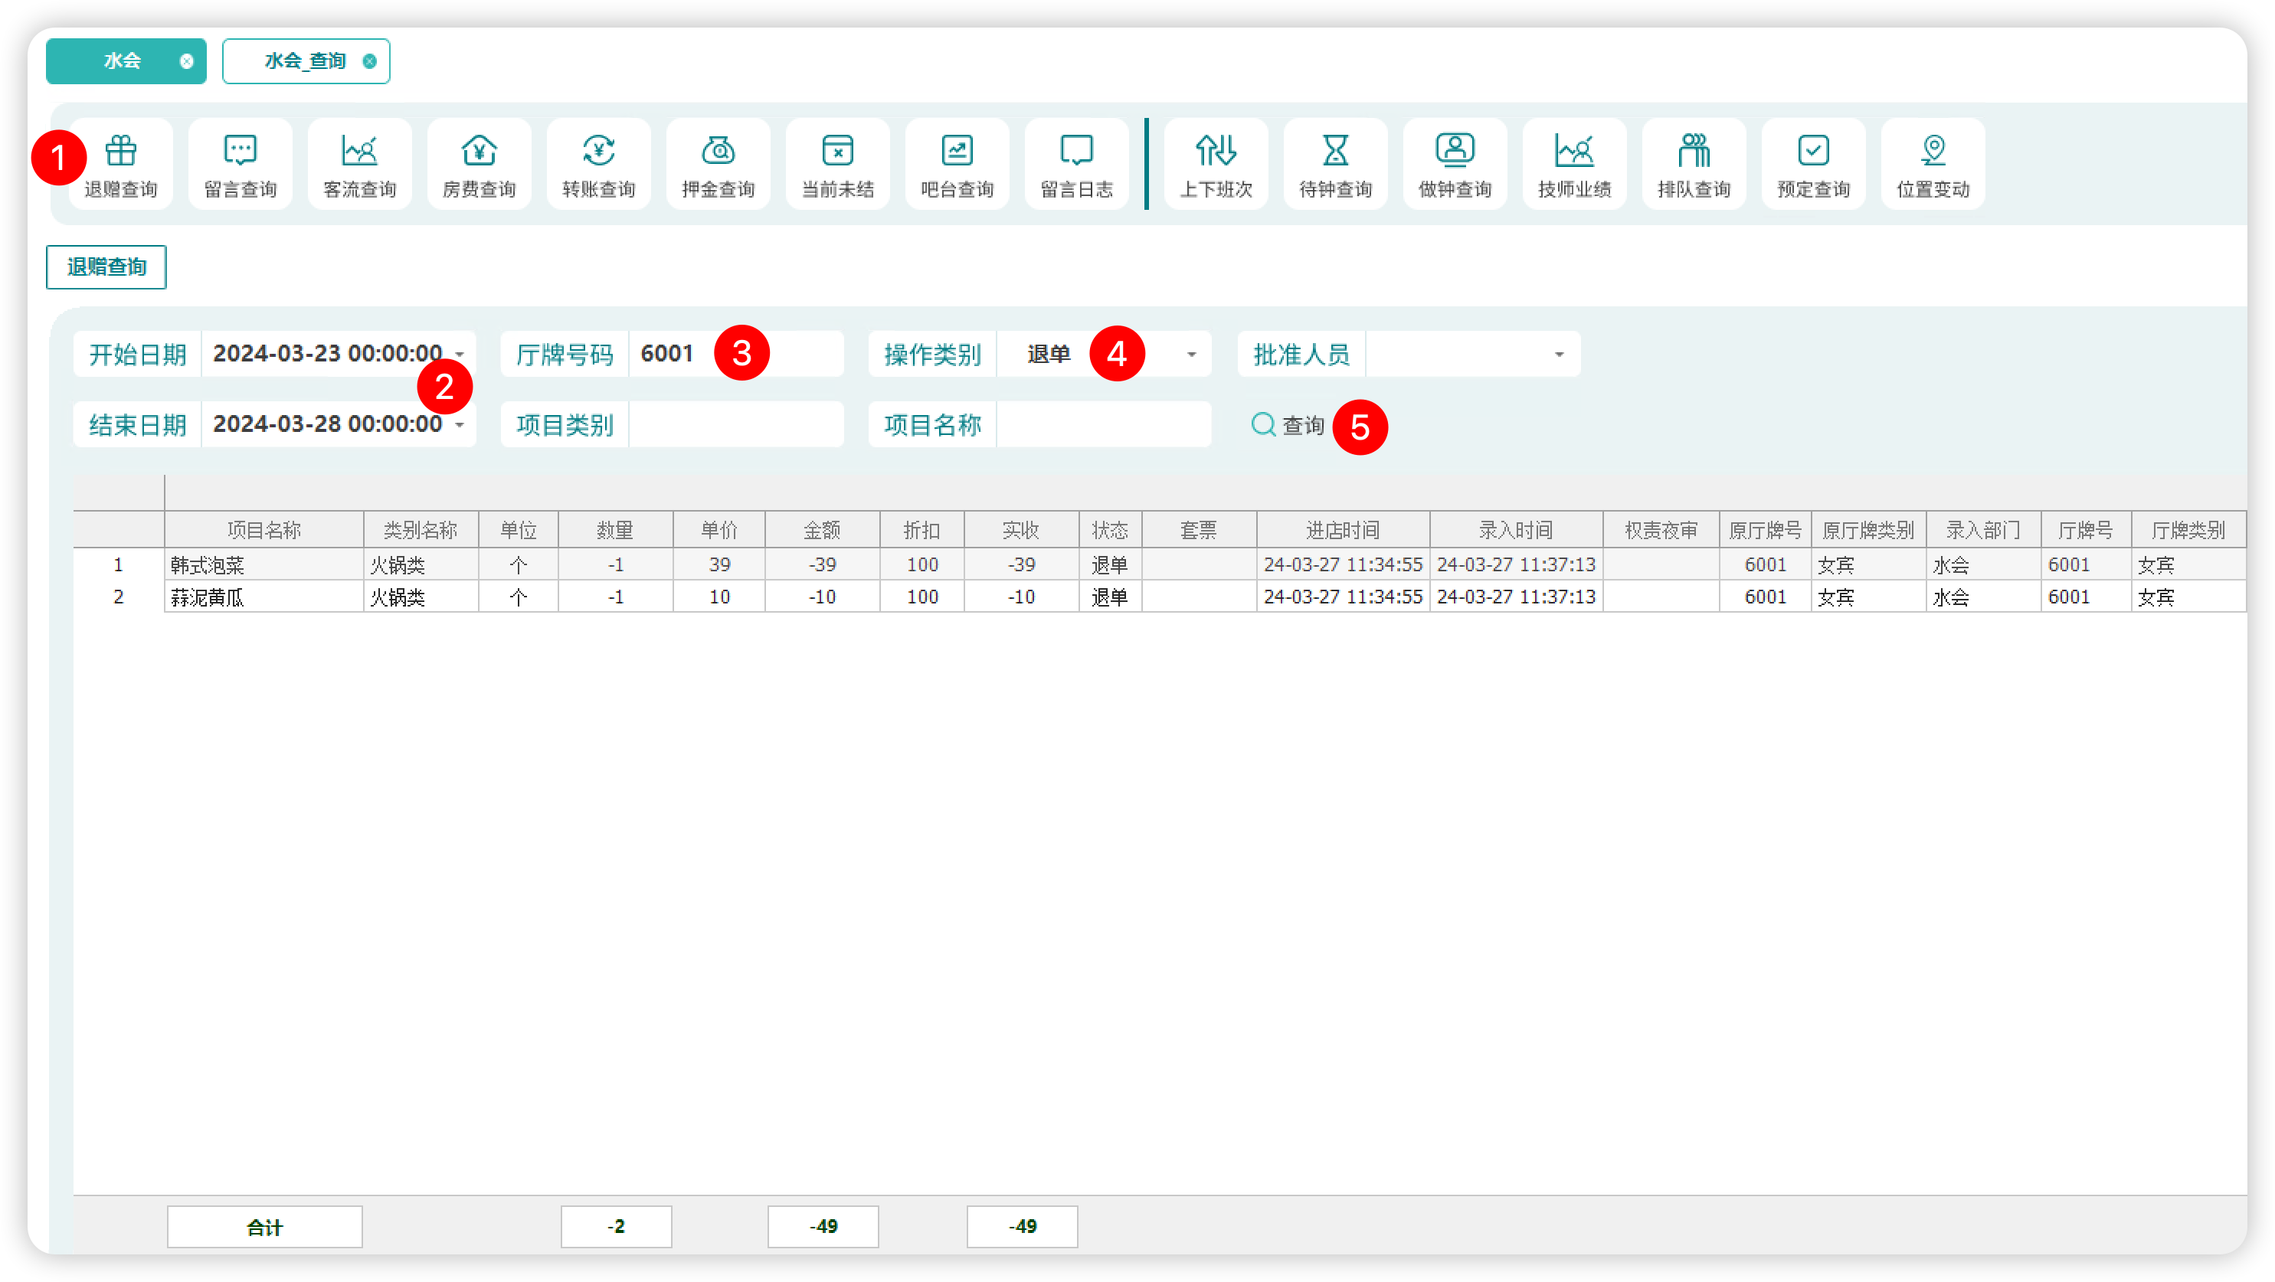Open the 退赠查询 gift icon tool
The height and width of the screenshot is (1282, 2275).
click(121, 165)
